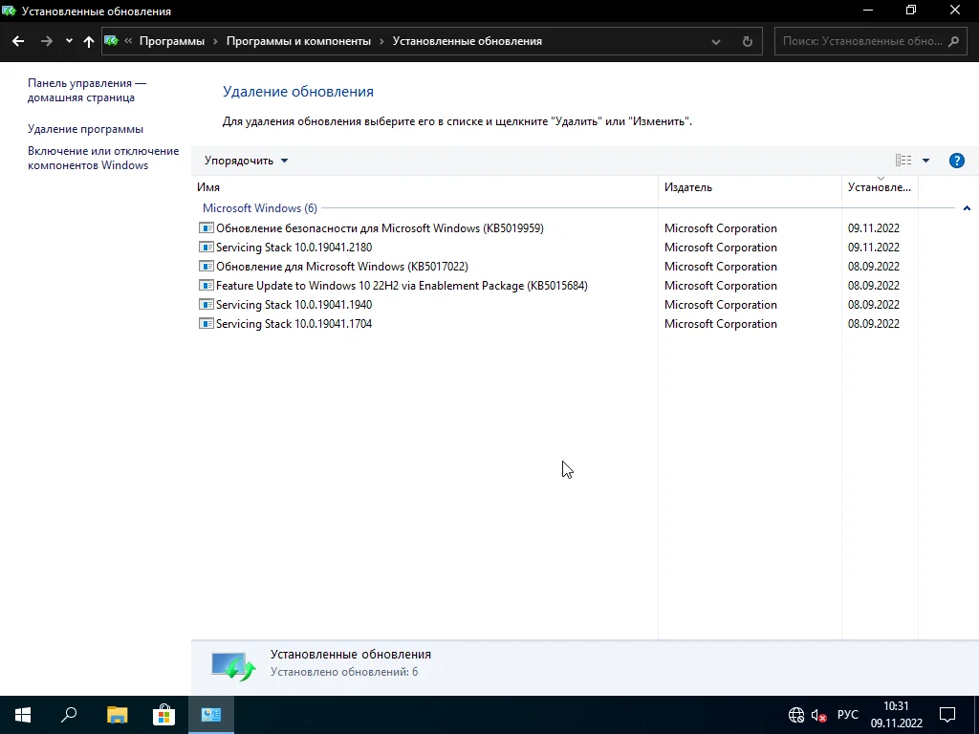Open the Windows Start menu
979x734 pixels.
click(23, 715)
